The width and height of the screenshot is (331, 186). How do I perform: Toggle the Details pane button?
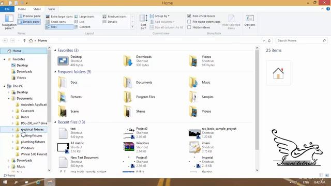pyautogui.click(x=29, y=22)
